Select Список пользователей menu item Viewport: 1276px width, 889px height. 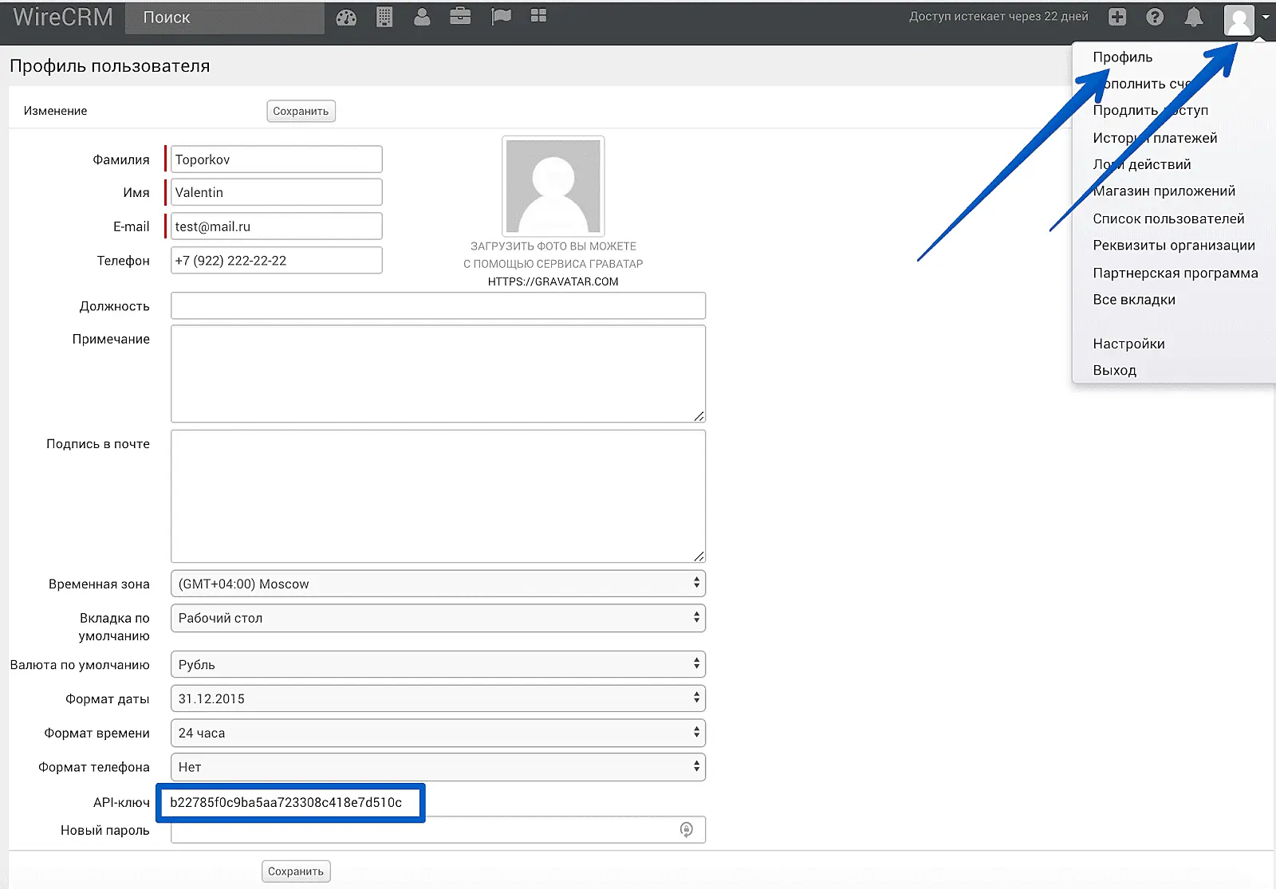[x=1168, y=218]
